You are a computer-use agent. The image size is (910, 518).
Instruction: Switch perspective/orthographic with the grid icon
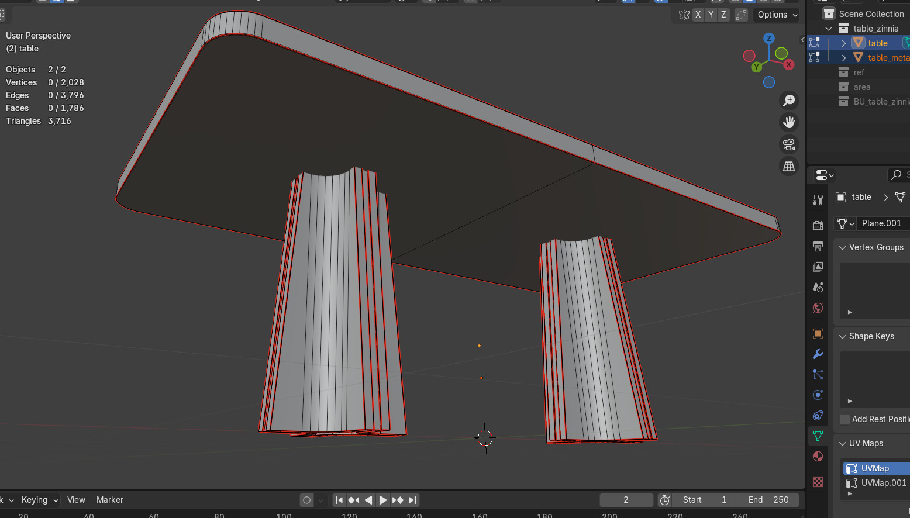789,167
